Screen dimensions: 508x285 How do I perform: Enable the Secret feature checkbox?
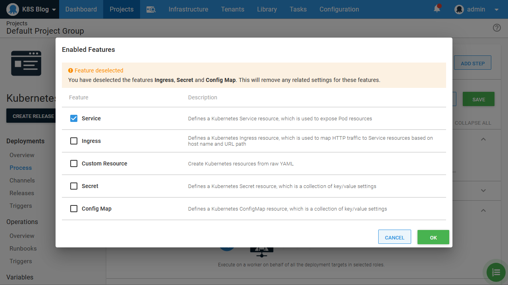pos(74,186)
